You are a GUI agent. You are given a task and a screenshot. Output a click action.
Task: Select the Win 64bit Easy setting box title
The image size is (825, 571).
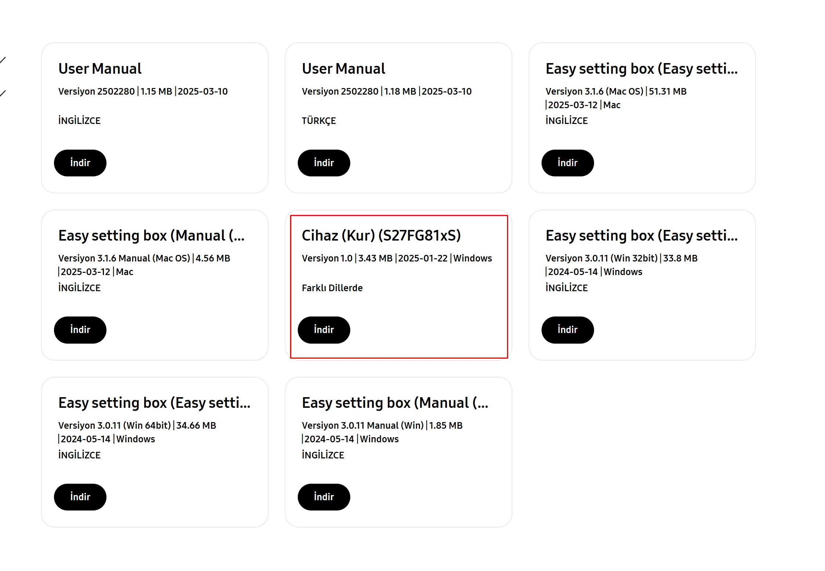click(x=154, y=403)
